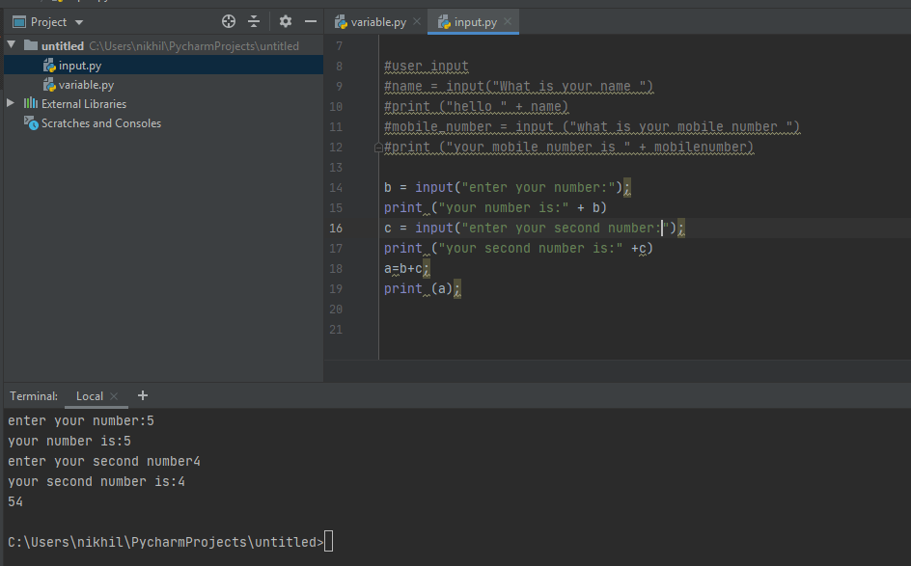Click terminal output '54'
The image size is (911, 566).
(15, 501)
